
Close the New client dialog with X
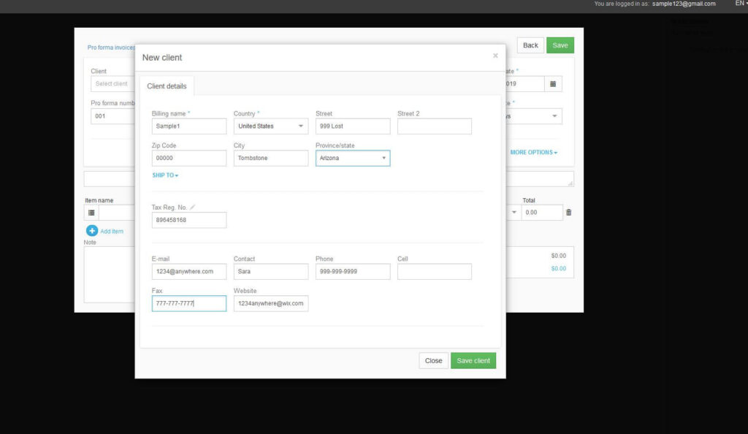click(495, 56)
